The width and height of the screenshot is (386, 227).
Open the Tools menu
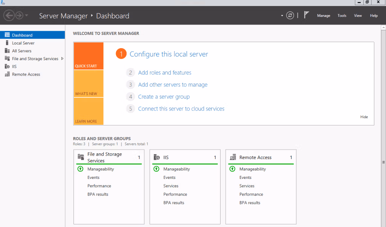[342, 15]
